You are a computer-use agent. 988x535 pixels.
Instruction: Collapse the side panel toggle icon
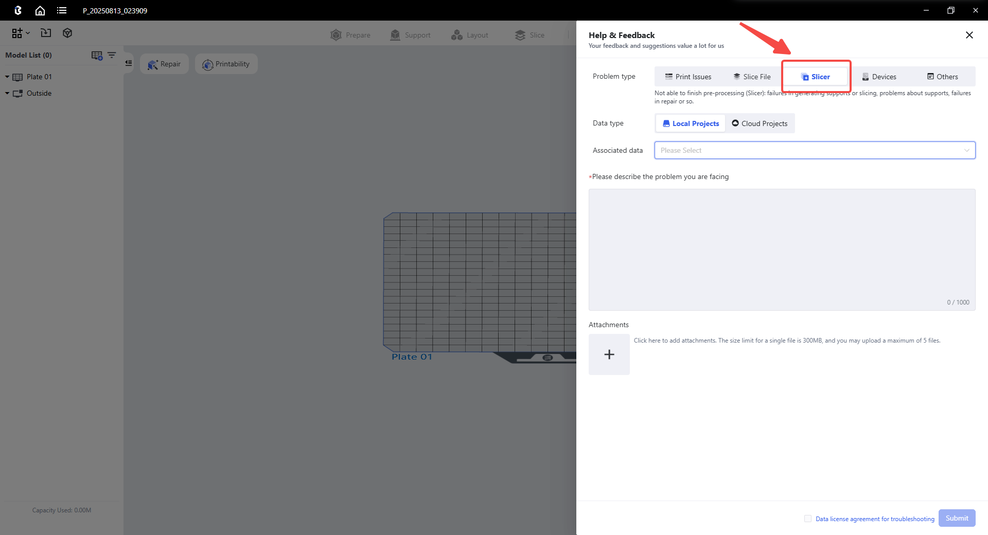coord(129,63)
